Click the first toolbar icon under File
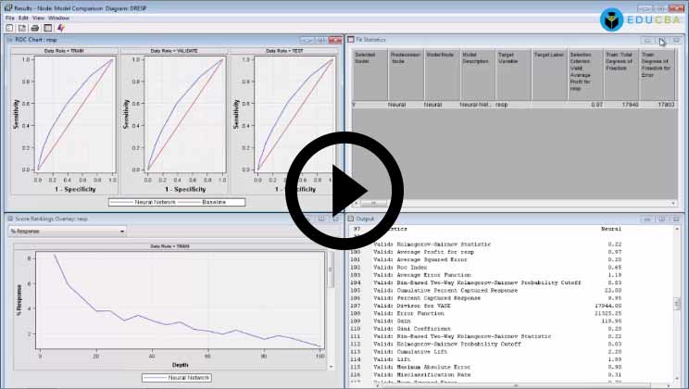689x389 pixels. [x=9, y=28]
